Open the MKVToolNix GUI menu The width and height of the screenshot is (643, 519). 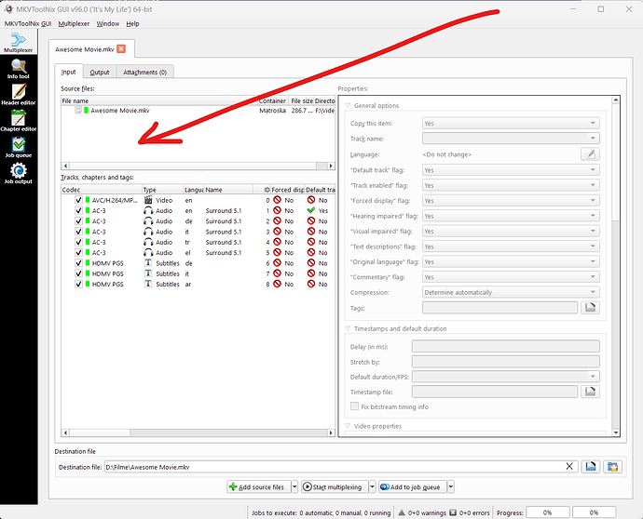(28, 24)
